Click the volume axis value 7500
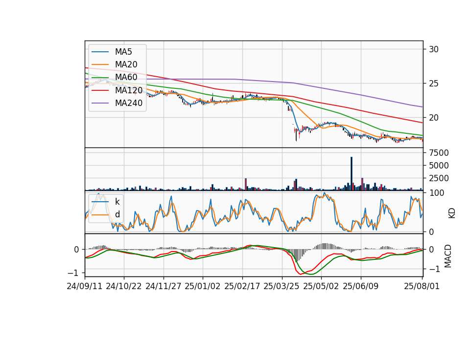Viewport: 470px width, 337px height. pyautogui.click(x=439, y=153)
